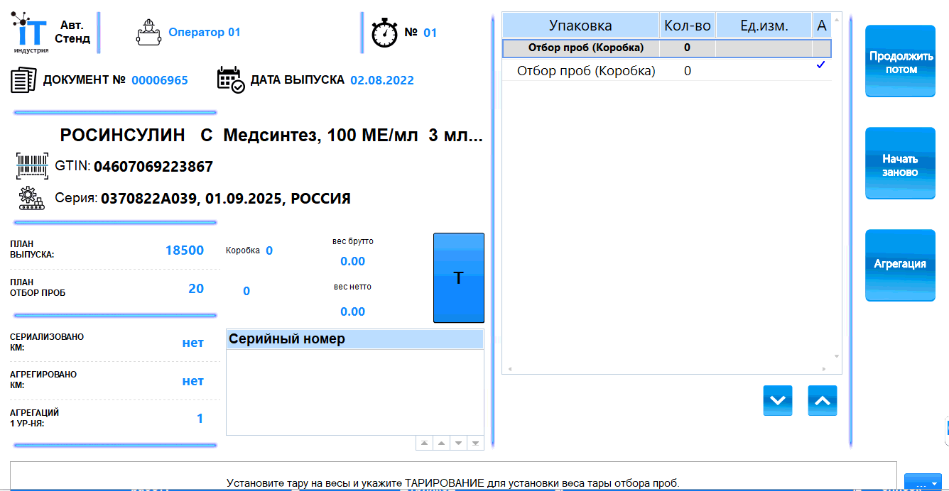Go to previous serial number arrow
The height and width of the screenshot is (491, 949).
[441, 443]
